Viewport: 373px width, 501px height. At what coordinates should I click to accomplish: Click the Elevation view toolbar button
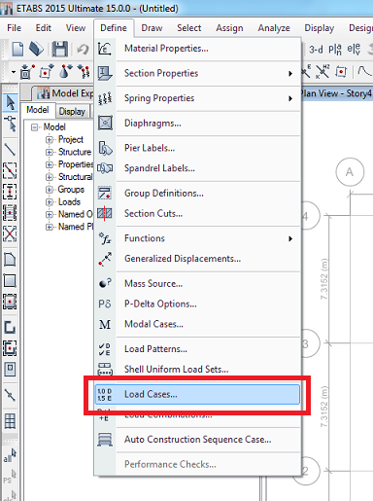354,50
